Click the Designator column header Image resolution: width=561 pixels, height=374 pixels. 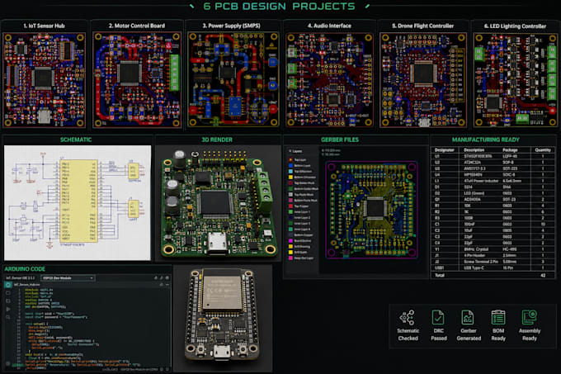pos(444,150)
